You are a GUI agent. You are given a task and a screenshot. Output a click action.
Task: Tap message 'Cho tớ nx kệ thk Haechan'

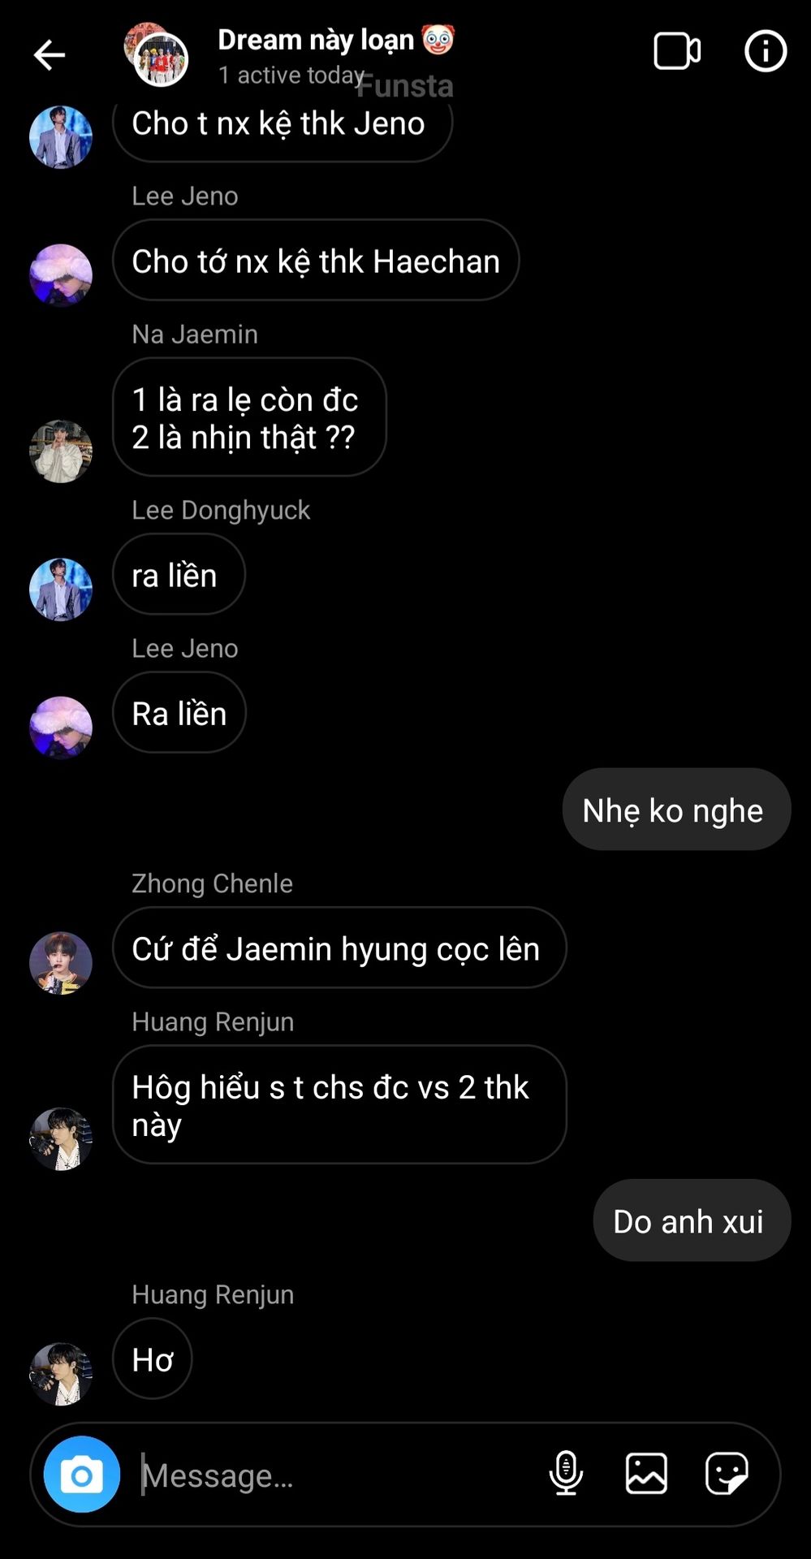[x=316, y=261]
